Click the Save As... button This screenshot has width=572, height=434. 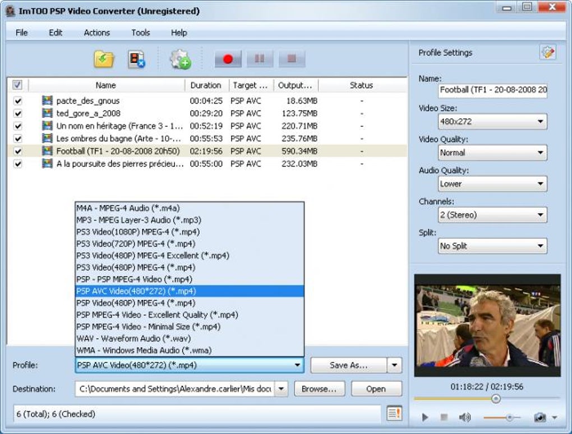pyautogui.click(x=349, y=365)
